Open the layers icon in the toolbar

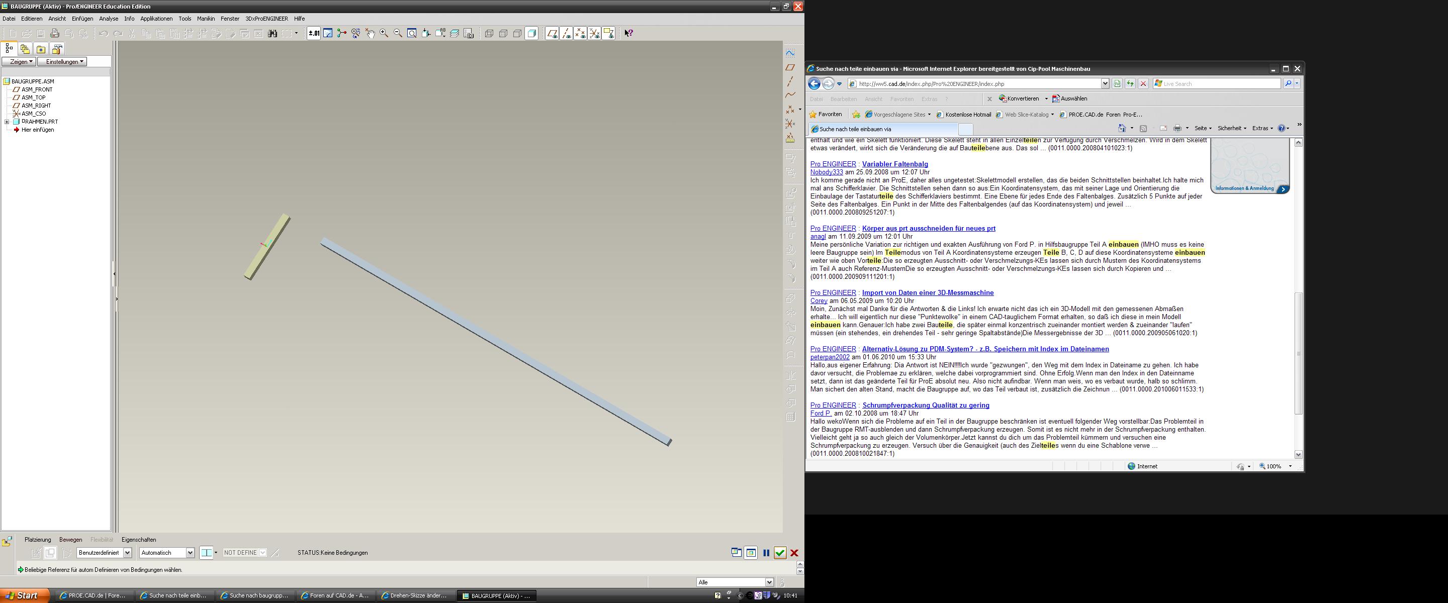(x=455, y=33)
